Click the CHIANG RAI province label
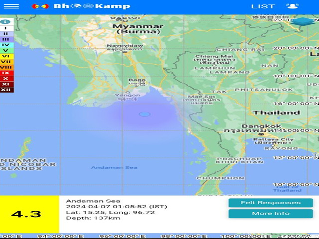Image resolution: width=319 pixels, height=239 pixels. [240, 50]
